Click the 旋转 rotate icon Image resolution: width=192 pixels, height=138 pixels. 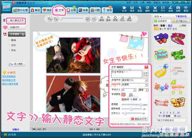[147, 9]
